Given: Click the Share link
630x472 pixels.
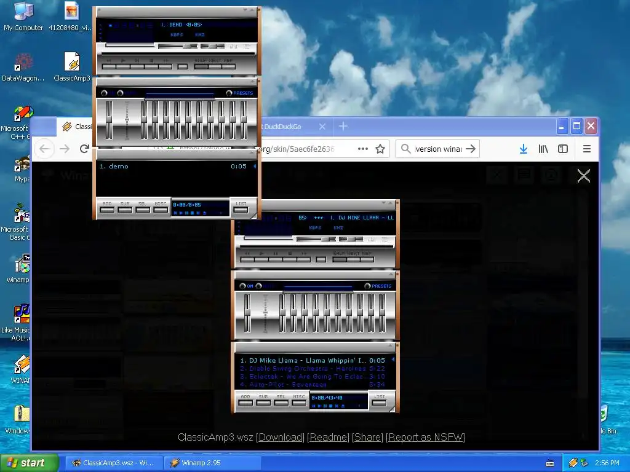Looking at the screenshot, I should (368, 438).
